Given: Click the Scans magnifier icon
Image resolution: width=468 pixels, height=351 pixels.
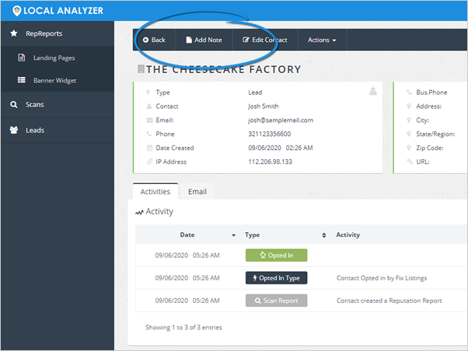Looking at the screenshot, I should (14, 104).
